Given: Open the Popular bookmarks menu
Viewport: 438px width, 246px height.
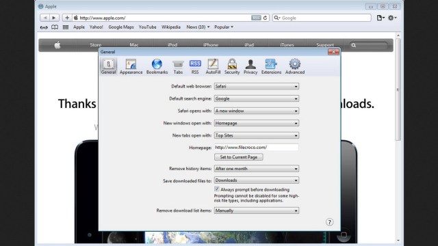Looking at the screenshot, I should pos(224,27).
